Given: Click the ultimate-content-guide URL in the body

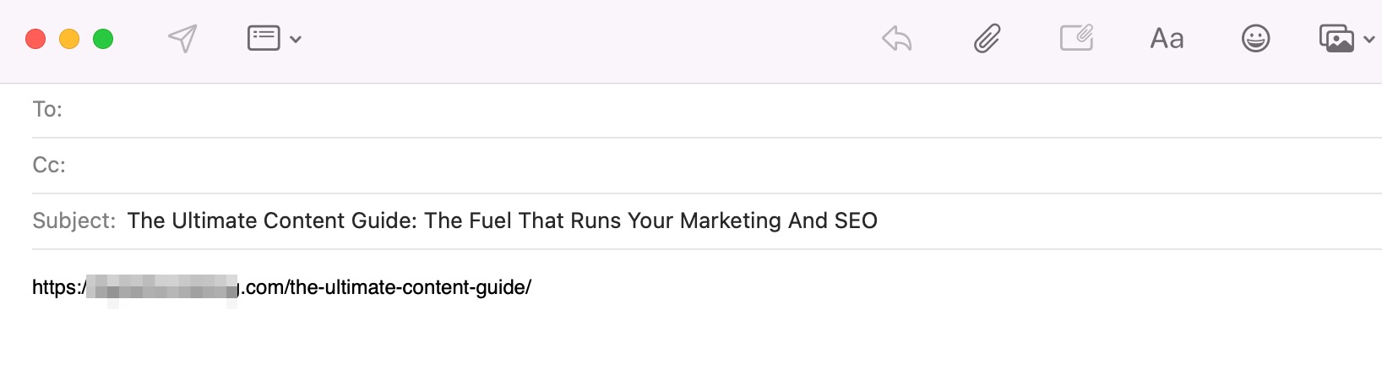Looking at the screenshot, I should click(281, 288).
